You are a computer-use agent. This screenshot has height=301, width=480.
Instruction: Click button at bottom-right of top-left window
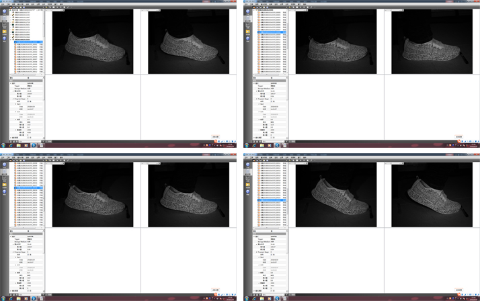pos(214,137)
